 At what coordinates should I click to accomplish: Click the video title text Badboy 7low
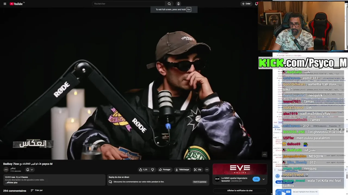click(x=28, y=164)
